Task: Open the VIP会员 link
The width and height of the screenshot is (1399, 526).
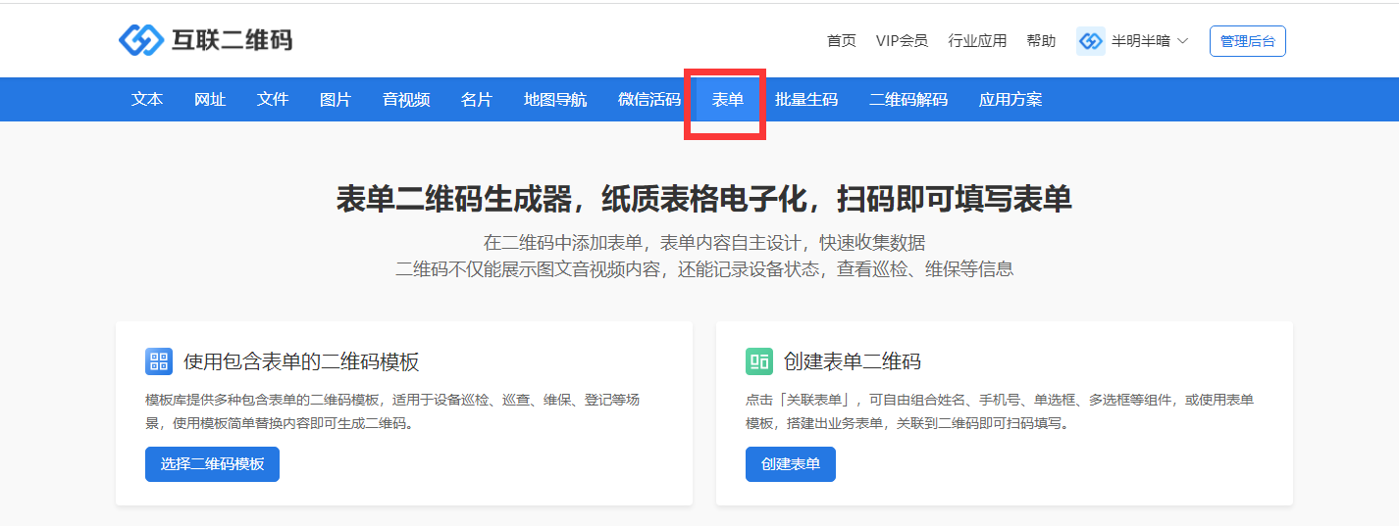Action: click(902, 41)
